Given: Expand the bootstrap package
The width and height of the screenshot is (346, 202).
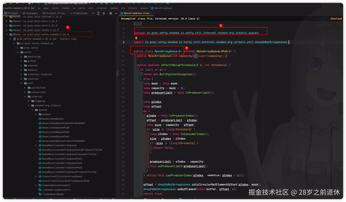Looking at the screenshot, I should [21, 57].
